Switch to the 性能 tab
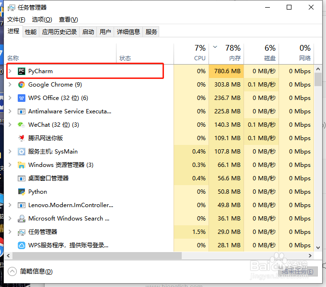Viewport: 326px width, 287px height. pos(31,32)
